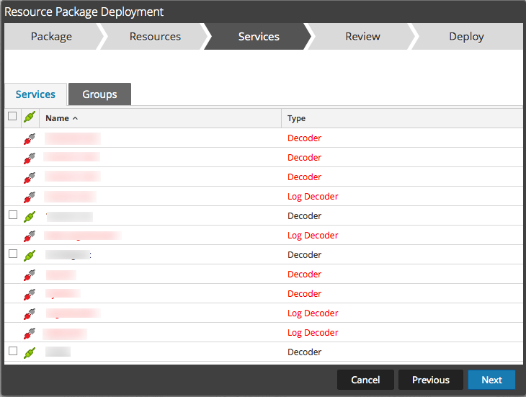
Task: Cancel the resource package deployment
Action: pos(365,380)
